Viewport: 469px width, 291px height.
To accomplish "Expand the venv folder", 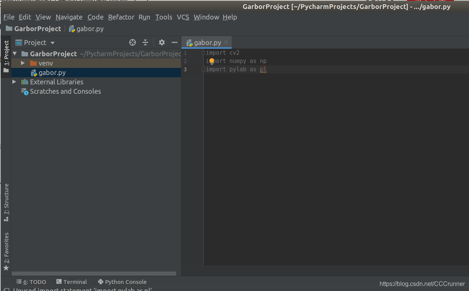I will tap(23, 63).
